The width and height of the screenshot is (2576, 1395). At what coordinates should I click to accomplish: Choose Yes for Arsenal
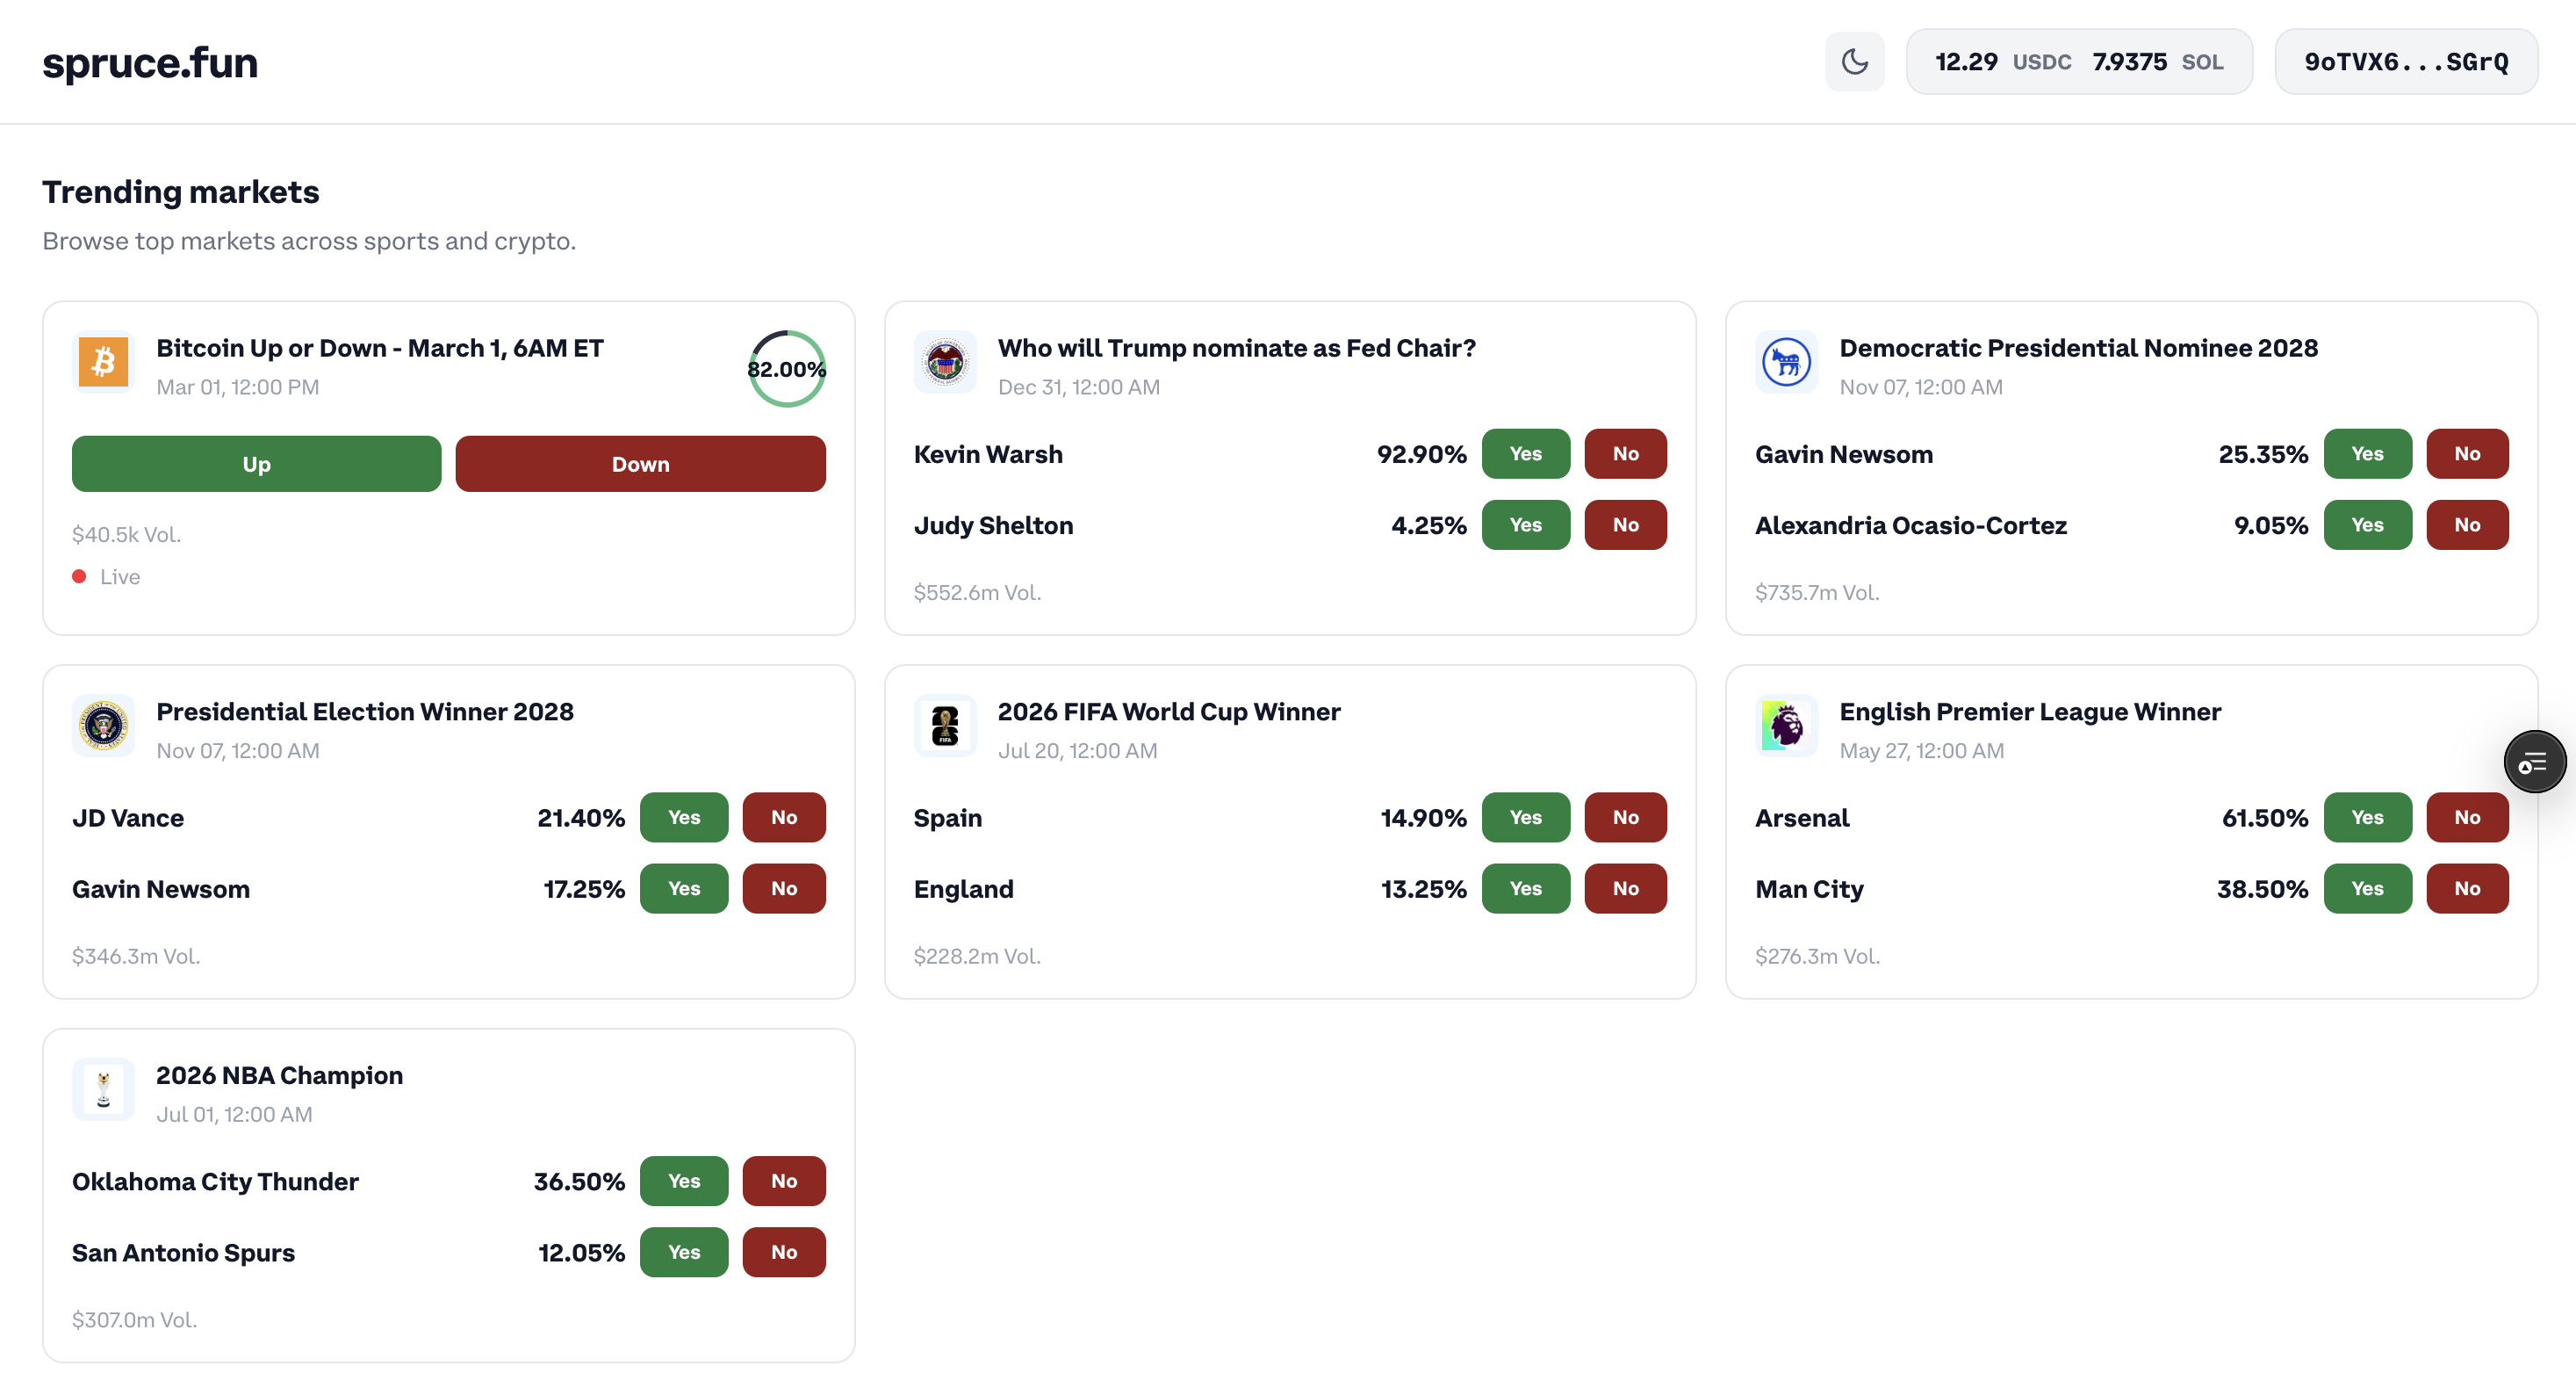coord(2366,818)
